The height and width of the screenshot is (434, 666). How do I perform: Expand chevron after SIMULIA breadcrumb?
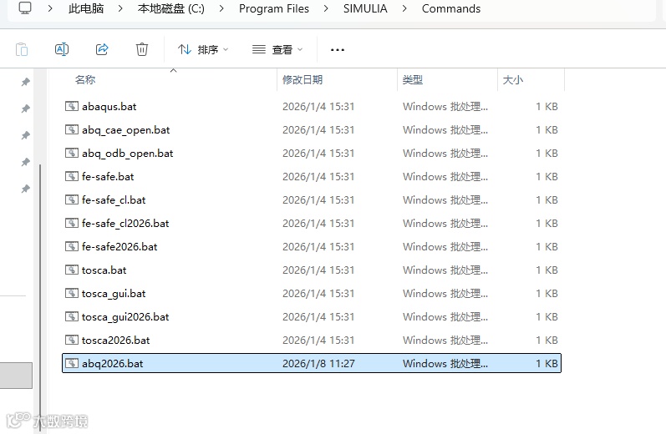pyautogui.click(x=404, y=8)
